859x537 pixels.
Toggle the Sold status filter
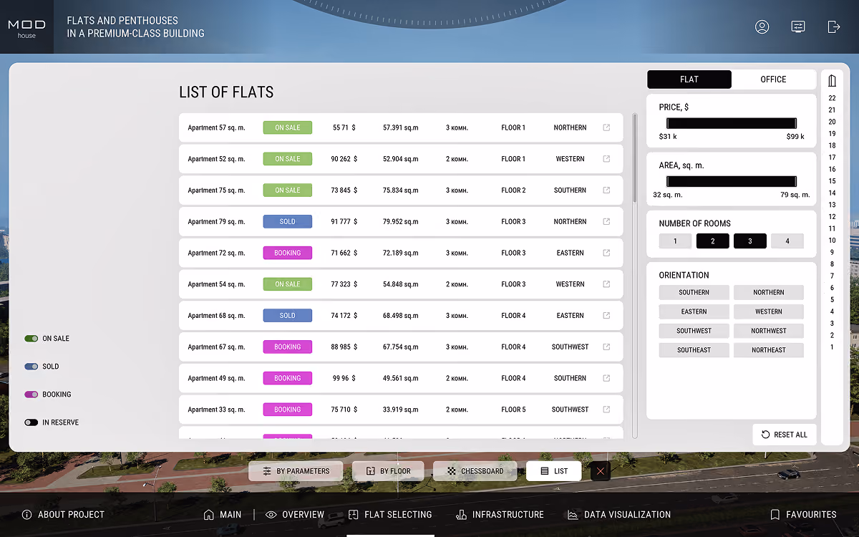[x=31, y=367]
